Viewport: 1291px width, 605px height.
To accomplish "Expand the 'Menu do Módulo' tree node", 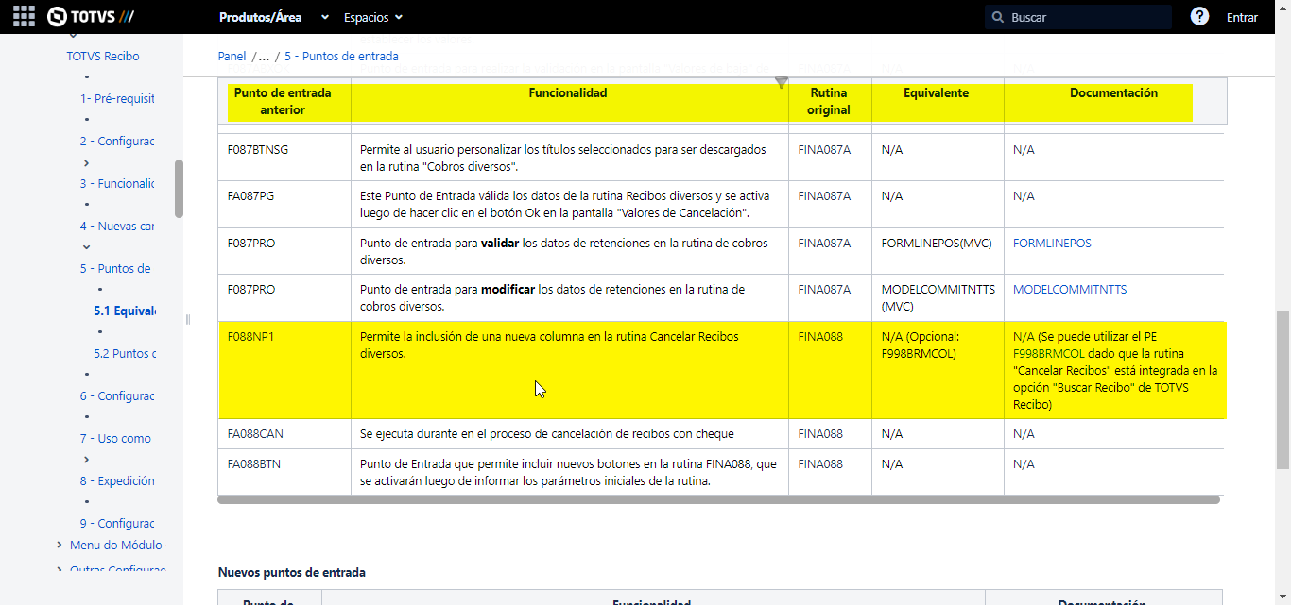I will (x=60, y=545).
